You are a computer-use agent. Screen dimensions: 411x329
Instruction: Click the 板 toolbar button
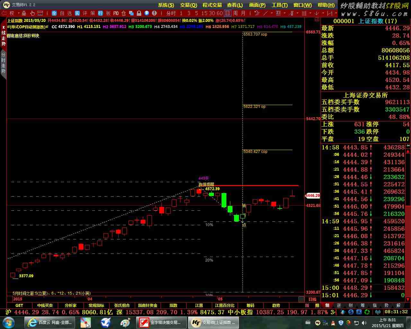pyautogui.click(x=109, y=13)
